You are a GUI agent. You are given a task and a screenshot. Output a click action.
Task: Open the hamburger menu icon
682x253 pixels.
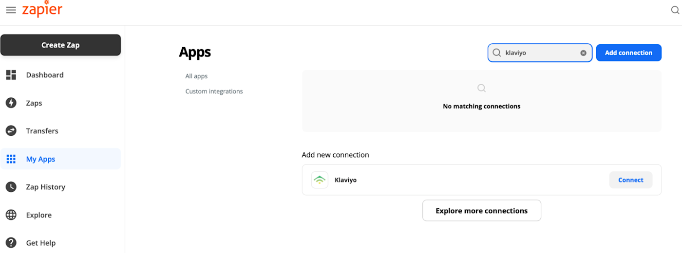[11, 10]
